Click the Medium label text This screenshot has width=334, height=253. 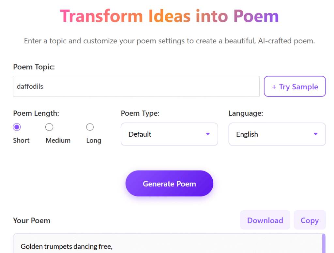tap(58, 141)
